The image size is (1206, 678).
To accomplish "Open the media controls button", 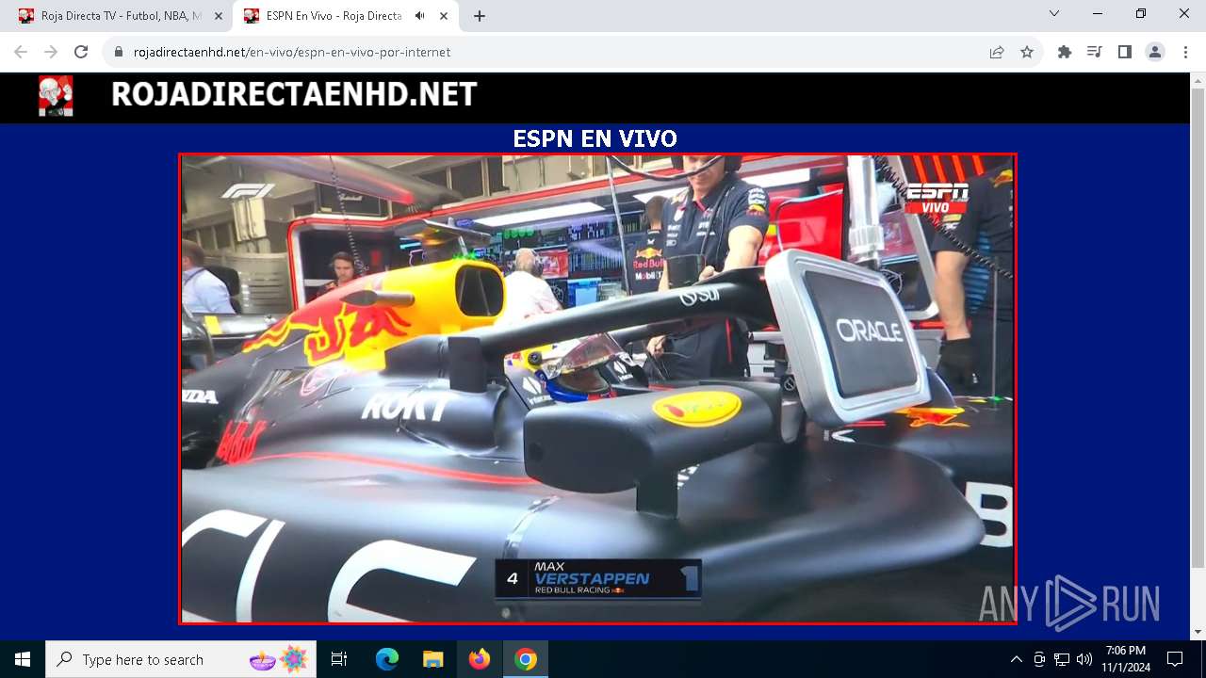I will tap(1095, 52).
